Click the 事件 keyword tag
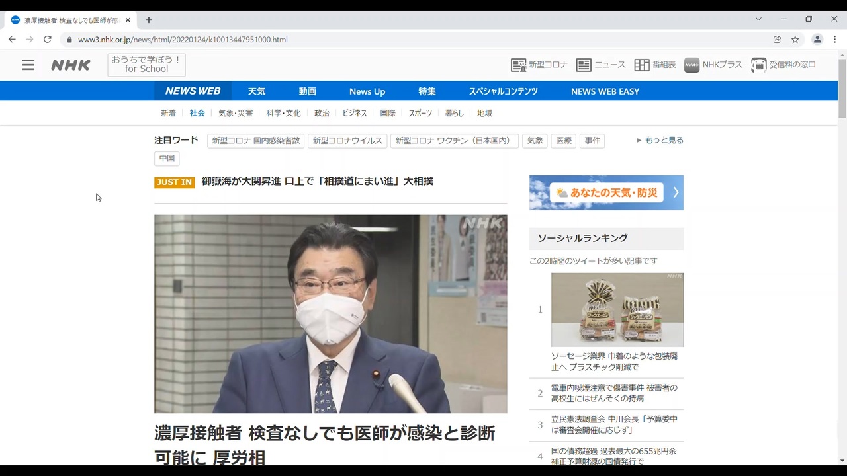Viewport: 847px width, 476px height. [592, 141]
